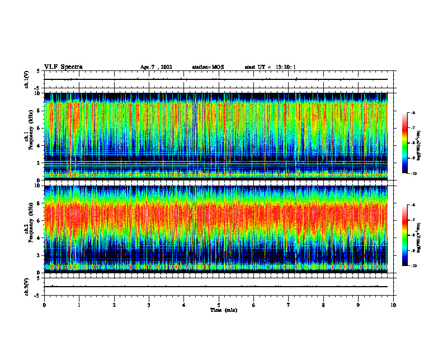Click the -10 tick on ch.1 color bar
This screenshot has height=342, width=443.
click(413, 174)
